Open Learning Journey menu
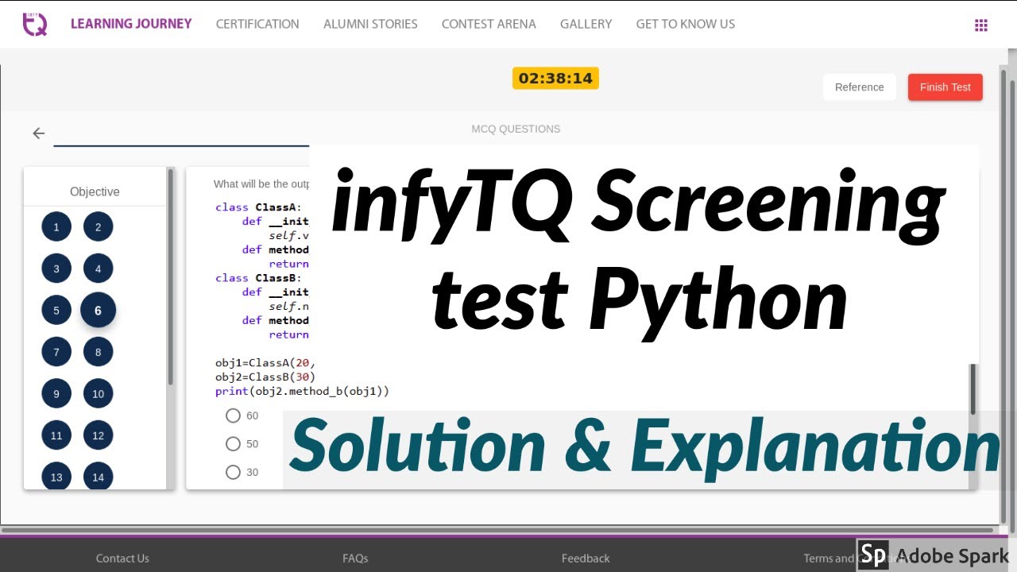Screen dimensions: 1017x572 pos(131,24)
